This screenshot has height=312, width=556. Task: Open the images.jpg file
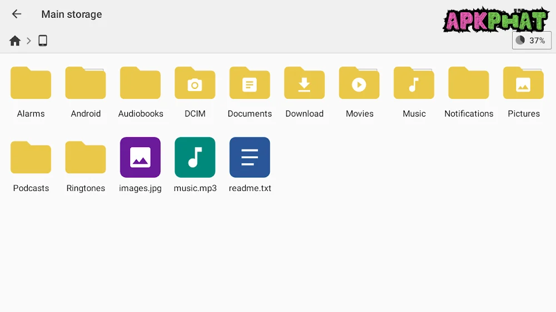[x=140, y=158]
